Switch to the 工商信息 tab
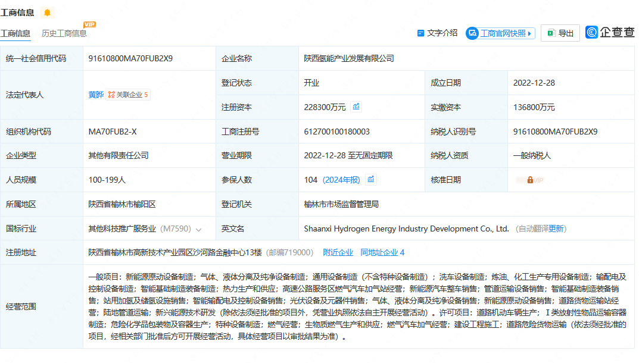Screen dimensions: 639x363 tap(15, 33)
